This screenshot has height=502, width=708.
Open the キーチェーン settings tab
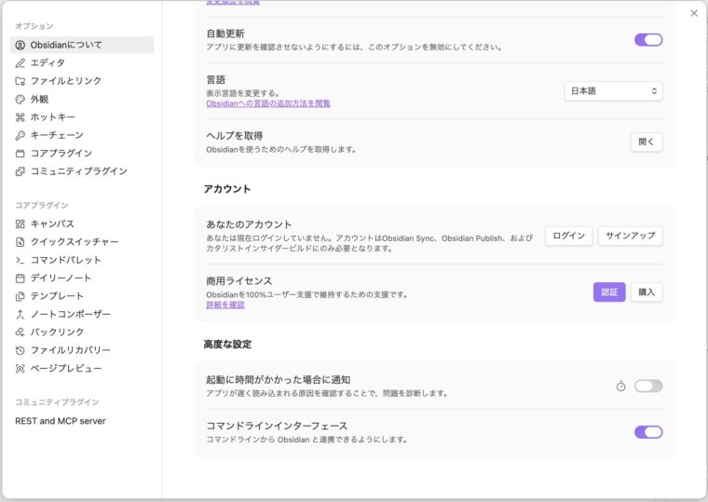(x=82, y=135)
